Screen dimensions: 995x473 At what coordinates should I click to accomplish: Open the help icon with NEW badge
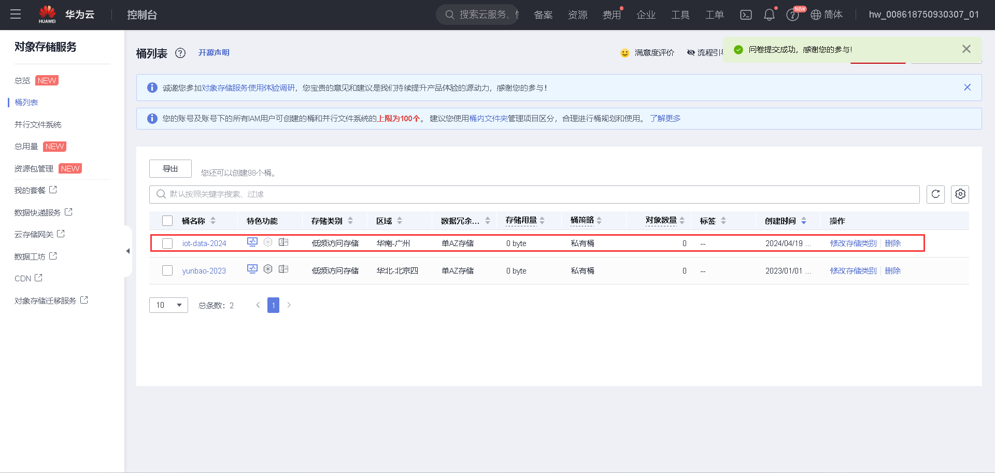click(x=792, y=15)
